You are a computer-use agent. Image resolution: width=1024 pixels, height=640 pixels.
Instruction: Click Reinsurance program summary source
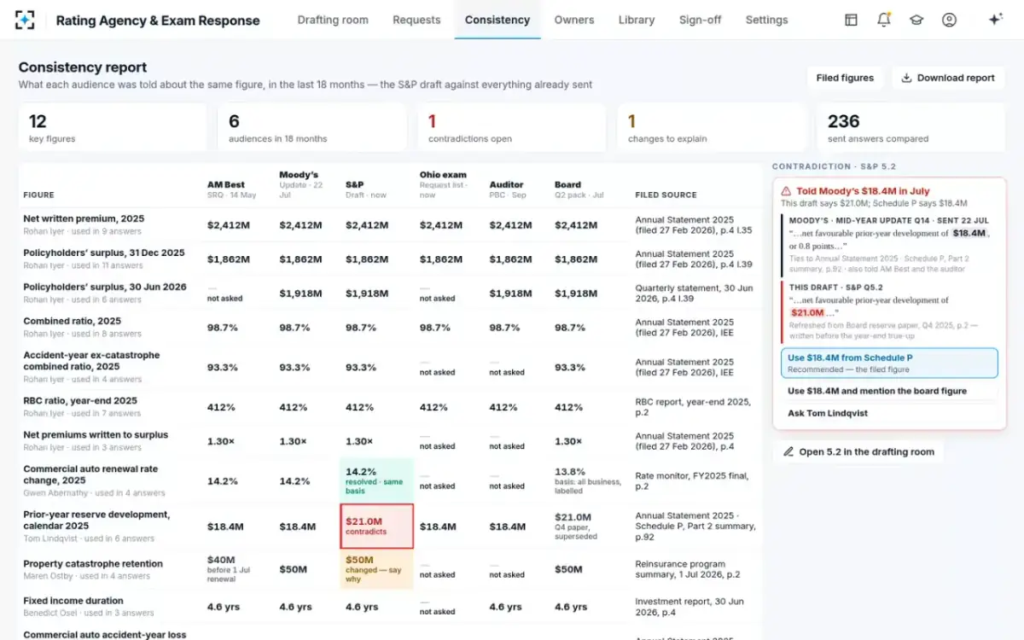[x=688, y=569]
